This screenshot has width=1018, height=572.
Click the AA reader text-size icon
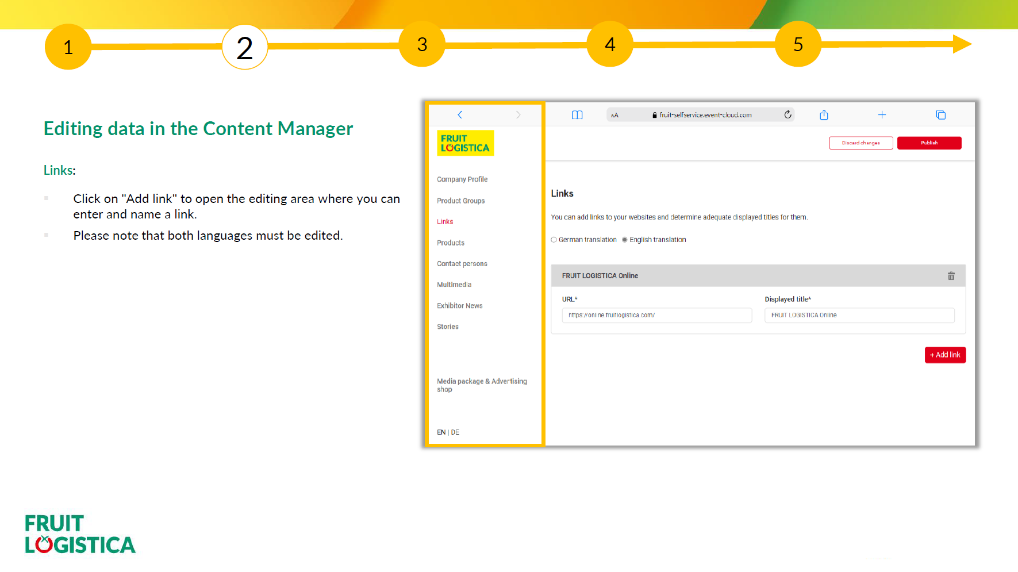[x=614, y=116]
